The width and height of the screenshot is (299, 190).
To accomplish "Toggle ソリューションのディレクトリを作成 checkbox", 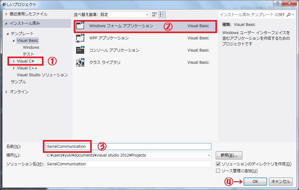I will [218, 164].
